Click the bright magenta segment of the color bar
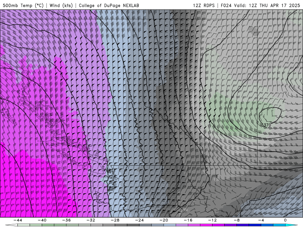 pos(206,225)
